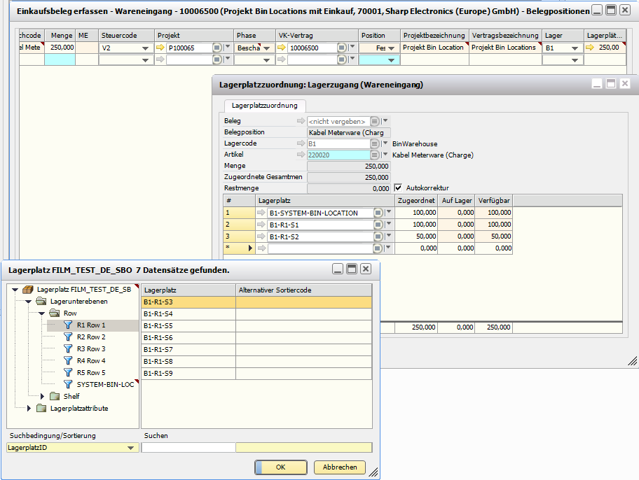
Task: Cancel the dialog via Abbrechen
Action: pyautogui.click(x=339, y=467)
